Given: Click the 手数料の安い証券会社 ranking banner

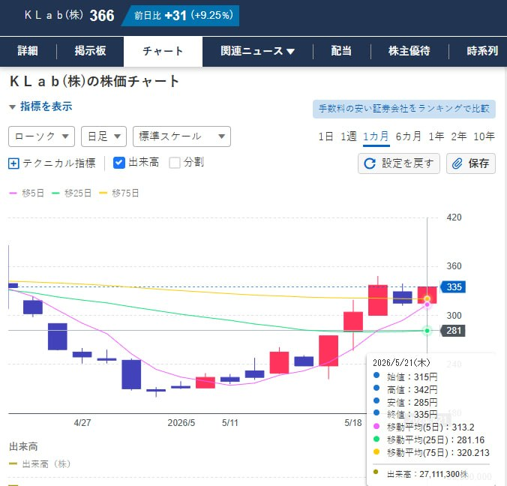Looking at the screenshot, I should coord(403,109).
